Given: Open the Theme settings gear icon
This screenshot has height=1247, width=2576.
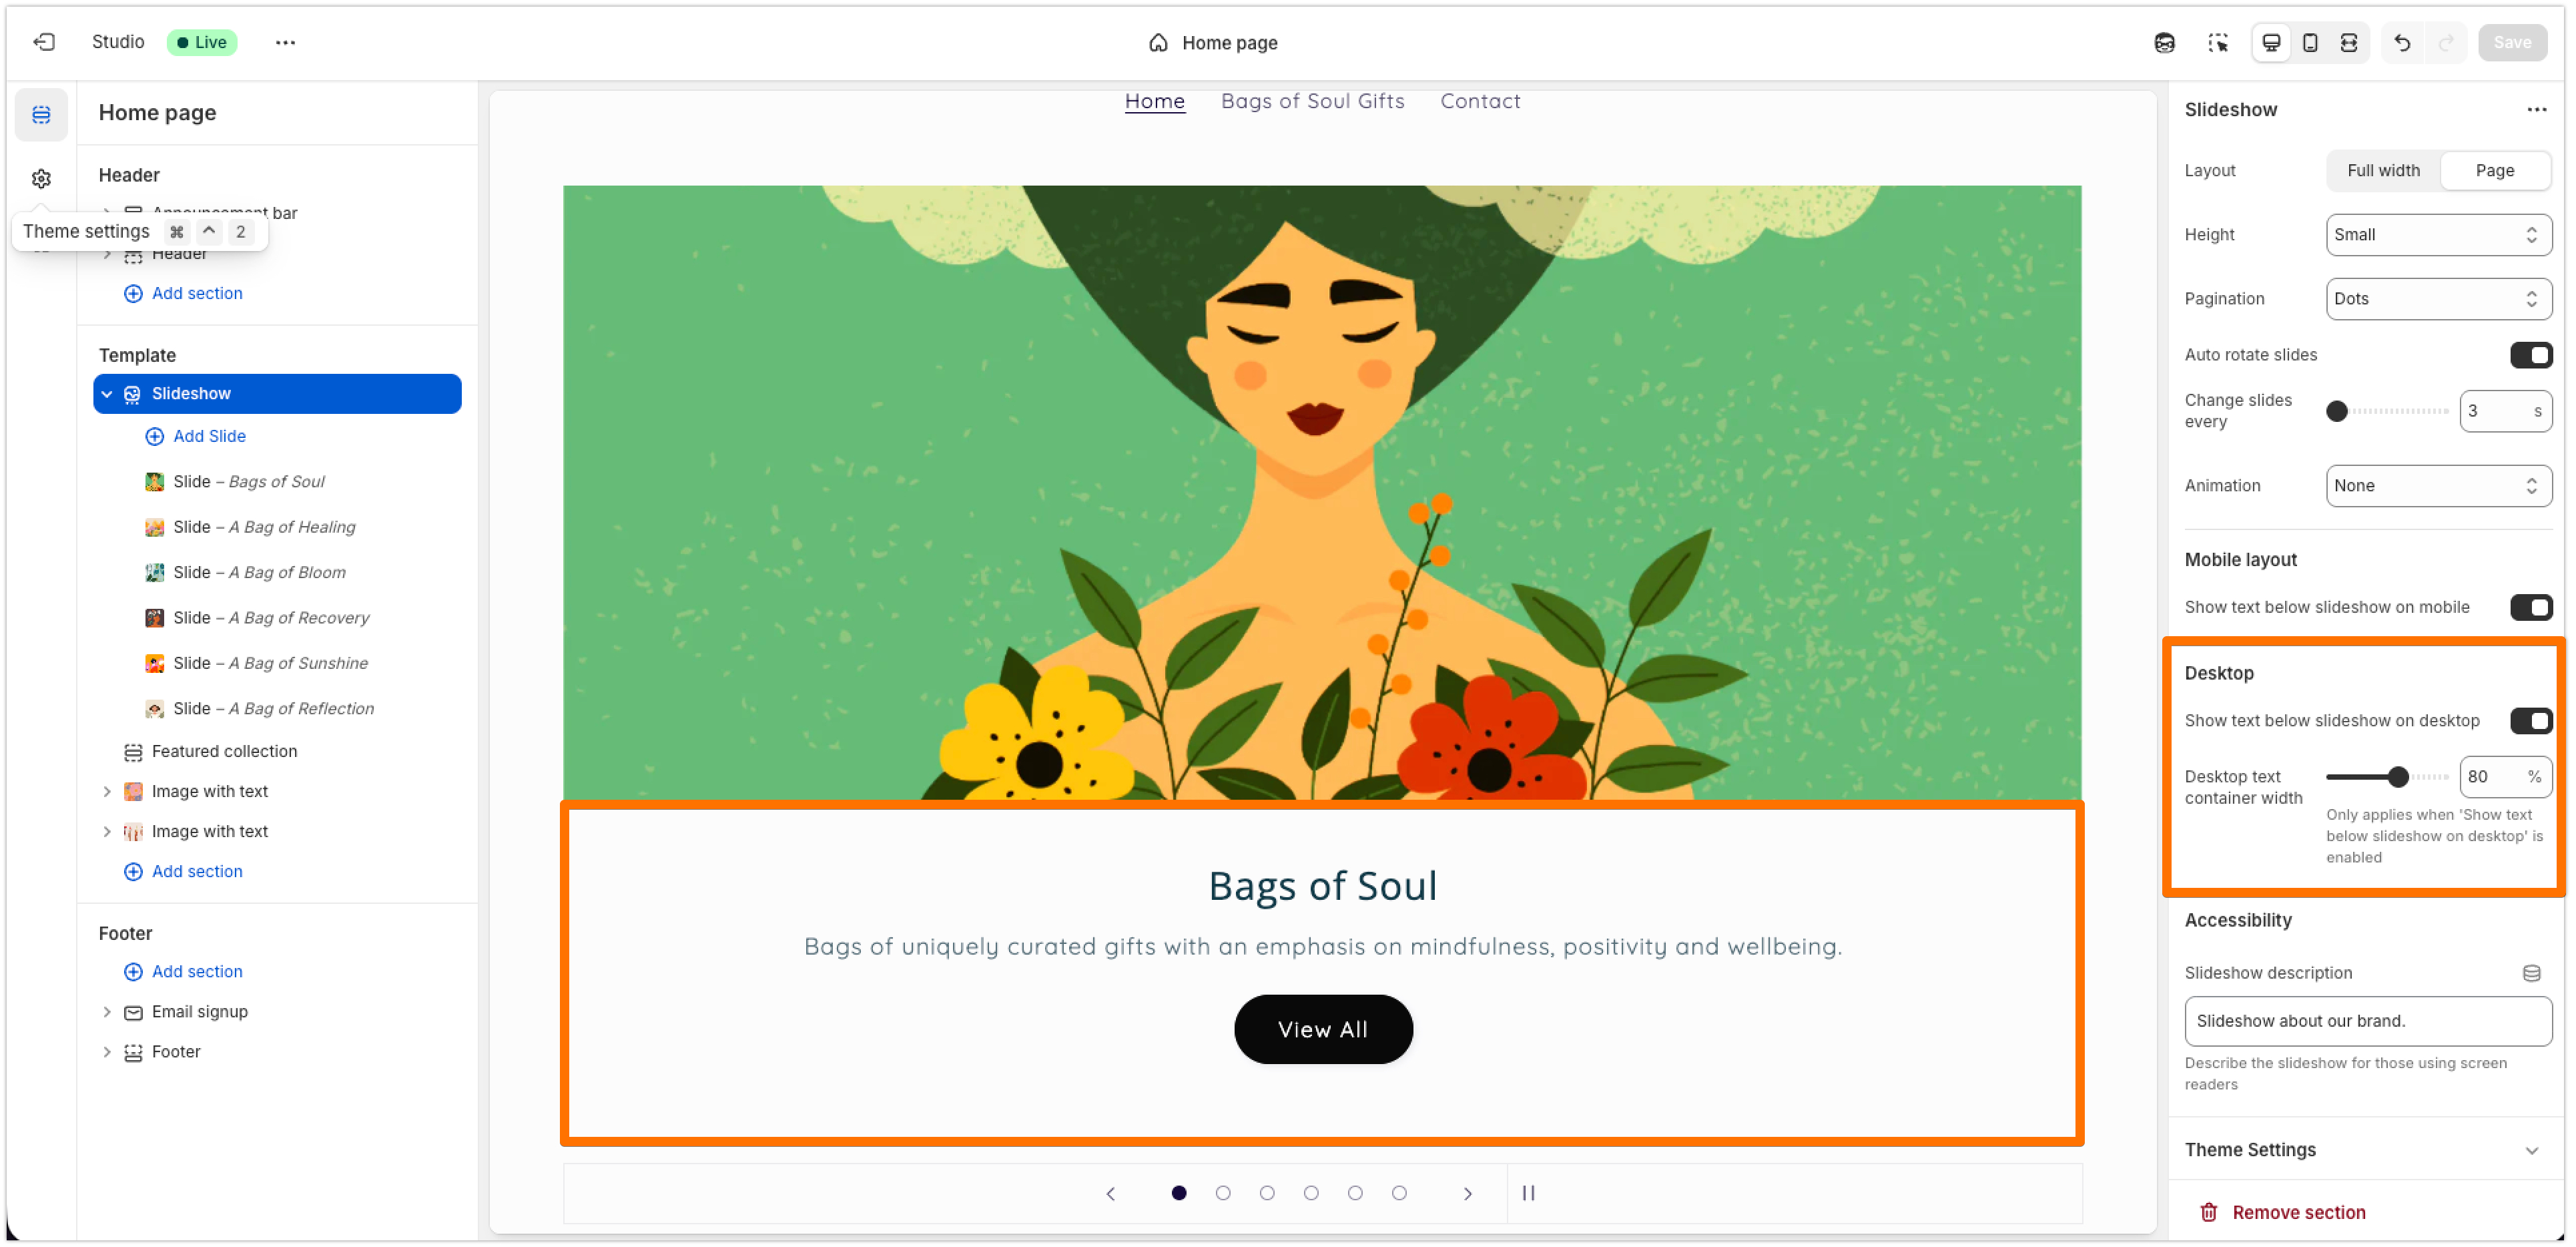Looking at the screenshot, I should click(41, 179).
